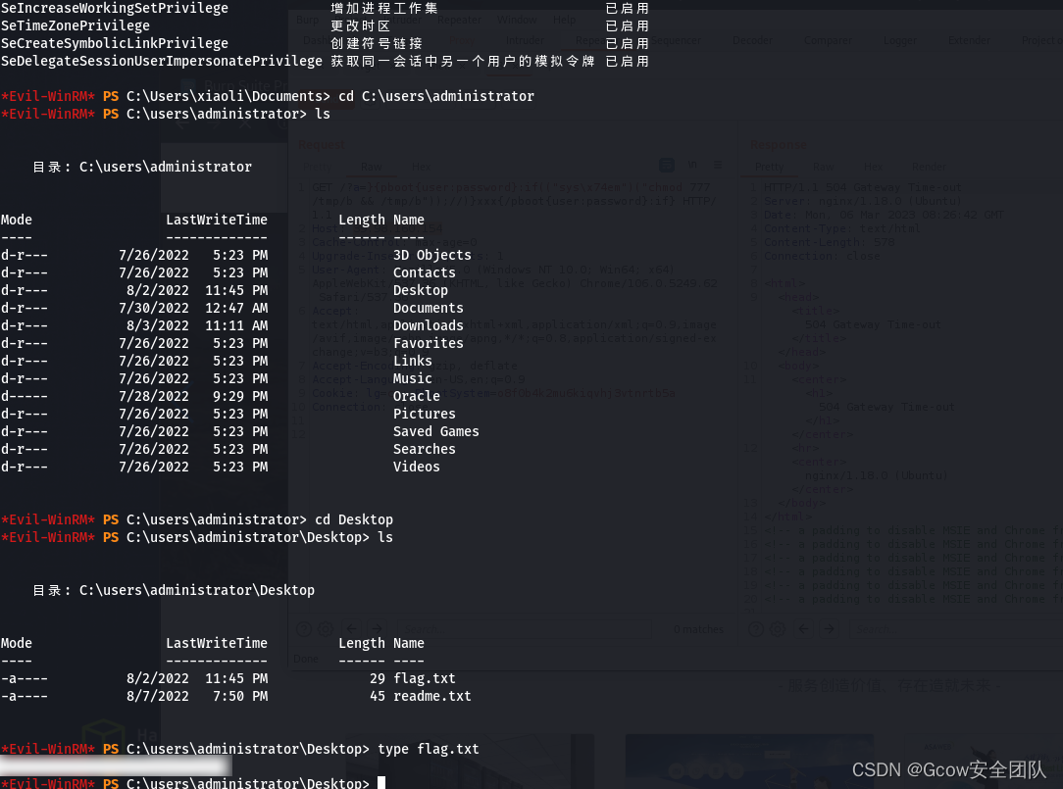Click the '9:29 PM' time of Oracle row
The height and width of the screenshot is (789, 1063).
[240, 396]
